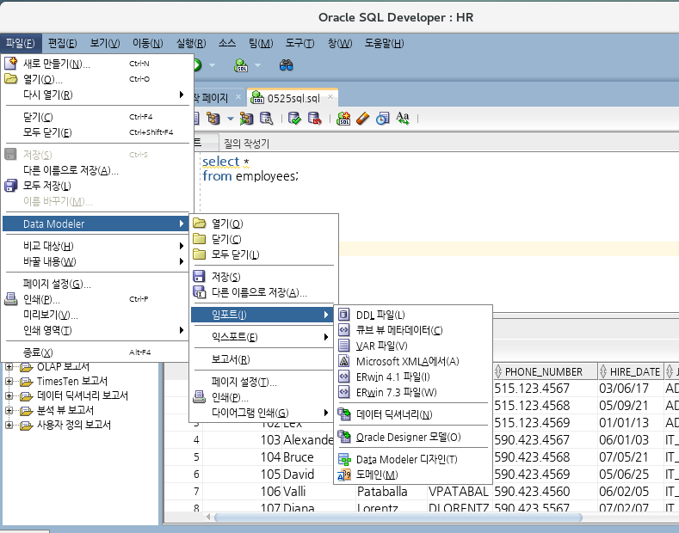Image resolution: width=679 pixels, height=533 pixels.
Task: Expand 다시 열기(R) submenu
Action: click(96, 95)
